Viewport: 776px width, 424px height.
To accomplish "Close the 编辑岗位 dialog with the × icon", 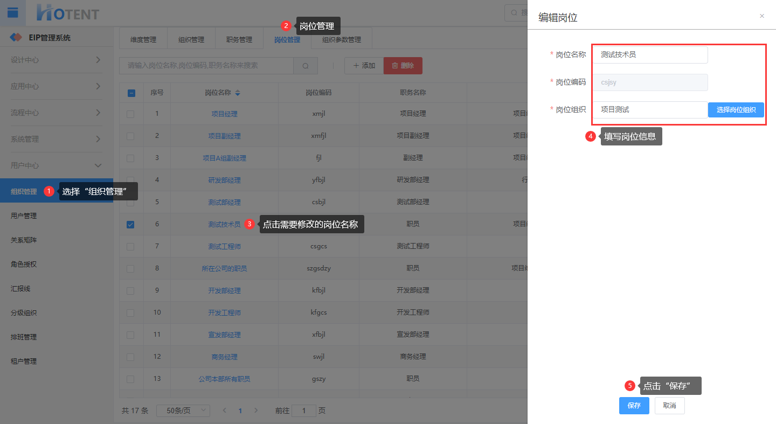I will pyautogui.click(x=762, y=16).
